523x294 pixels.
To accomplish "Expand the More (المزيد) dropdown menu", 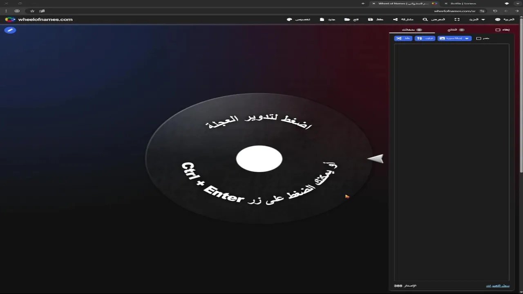I will click(477, 19).
